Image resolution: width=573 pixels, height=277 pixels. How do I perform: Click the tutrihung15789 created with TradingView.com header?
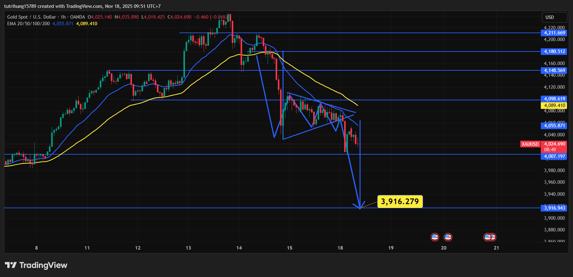click(82, 6)
